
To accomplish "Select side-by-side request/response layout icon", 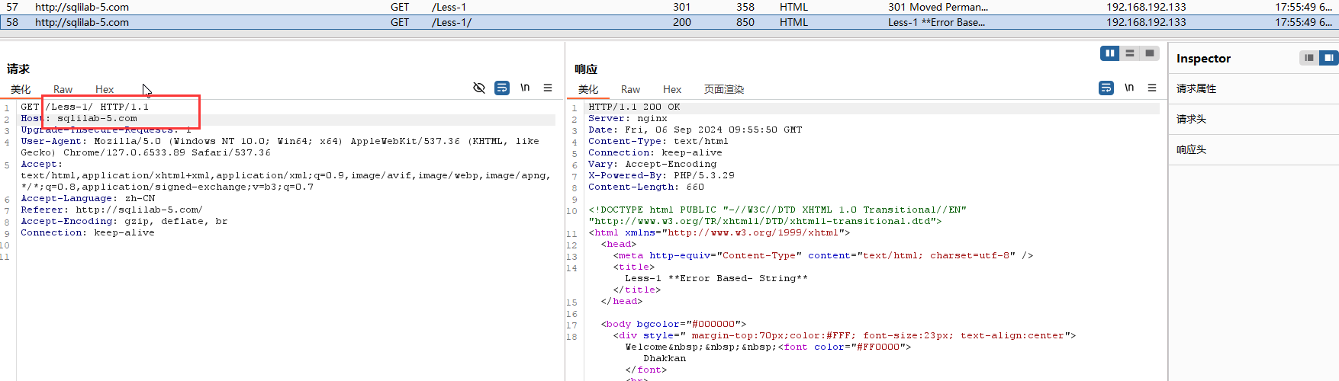I will tap(1110, 53).
